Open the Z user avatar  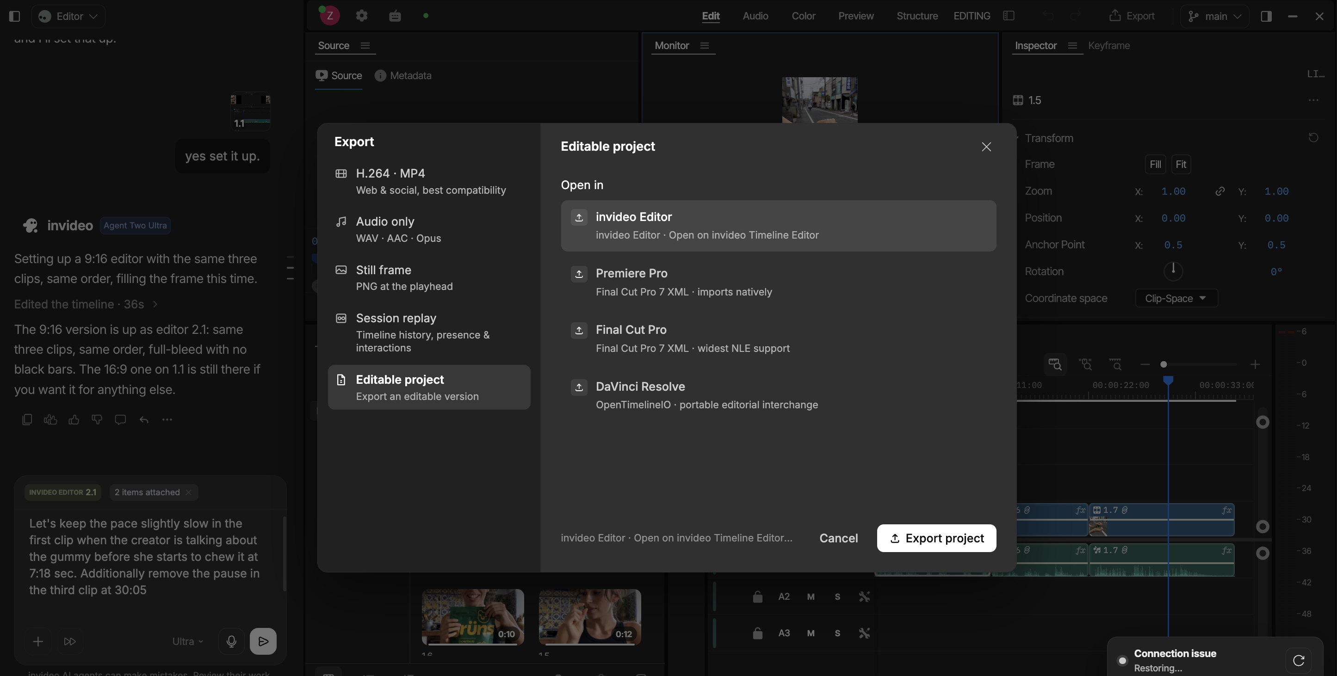point(329,16)
